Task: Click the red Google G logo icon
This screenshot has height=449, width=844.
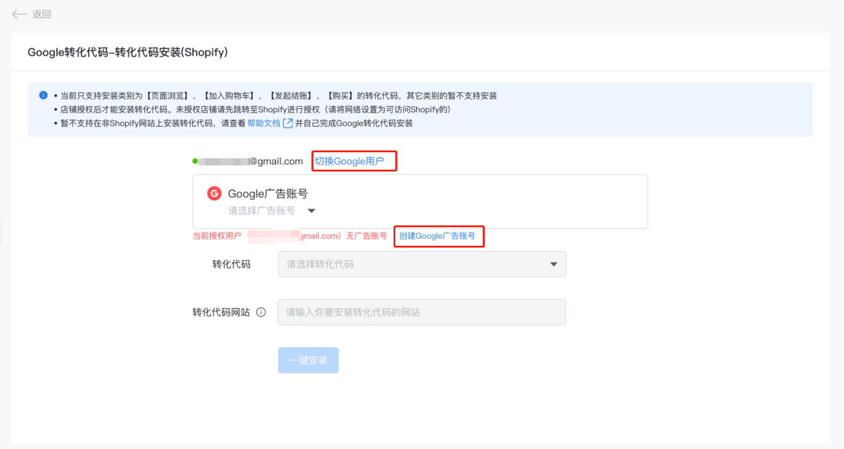Action: click(214, 193)
